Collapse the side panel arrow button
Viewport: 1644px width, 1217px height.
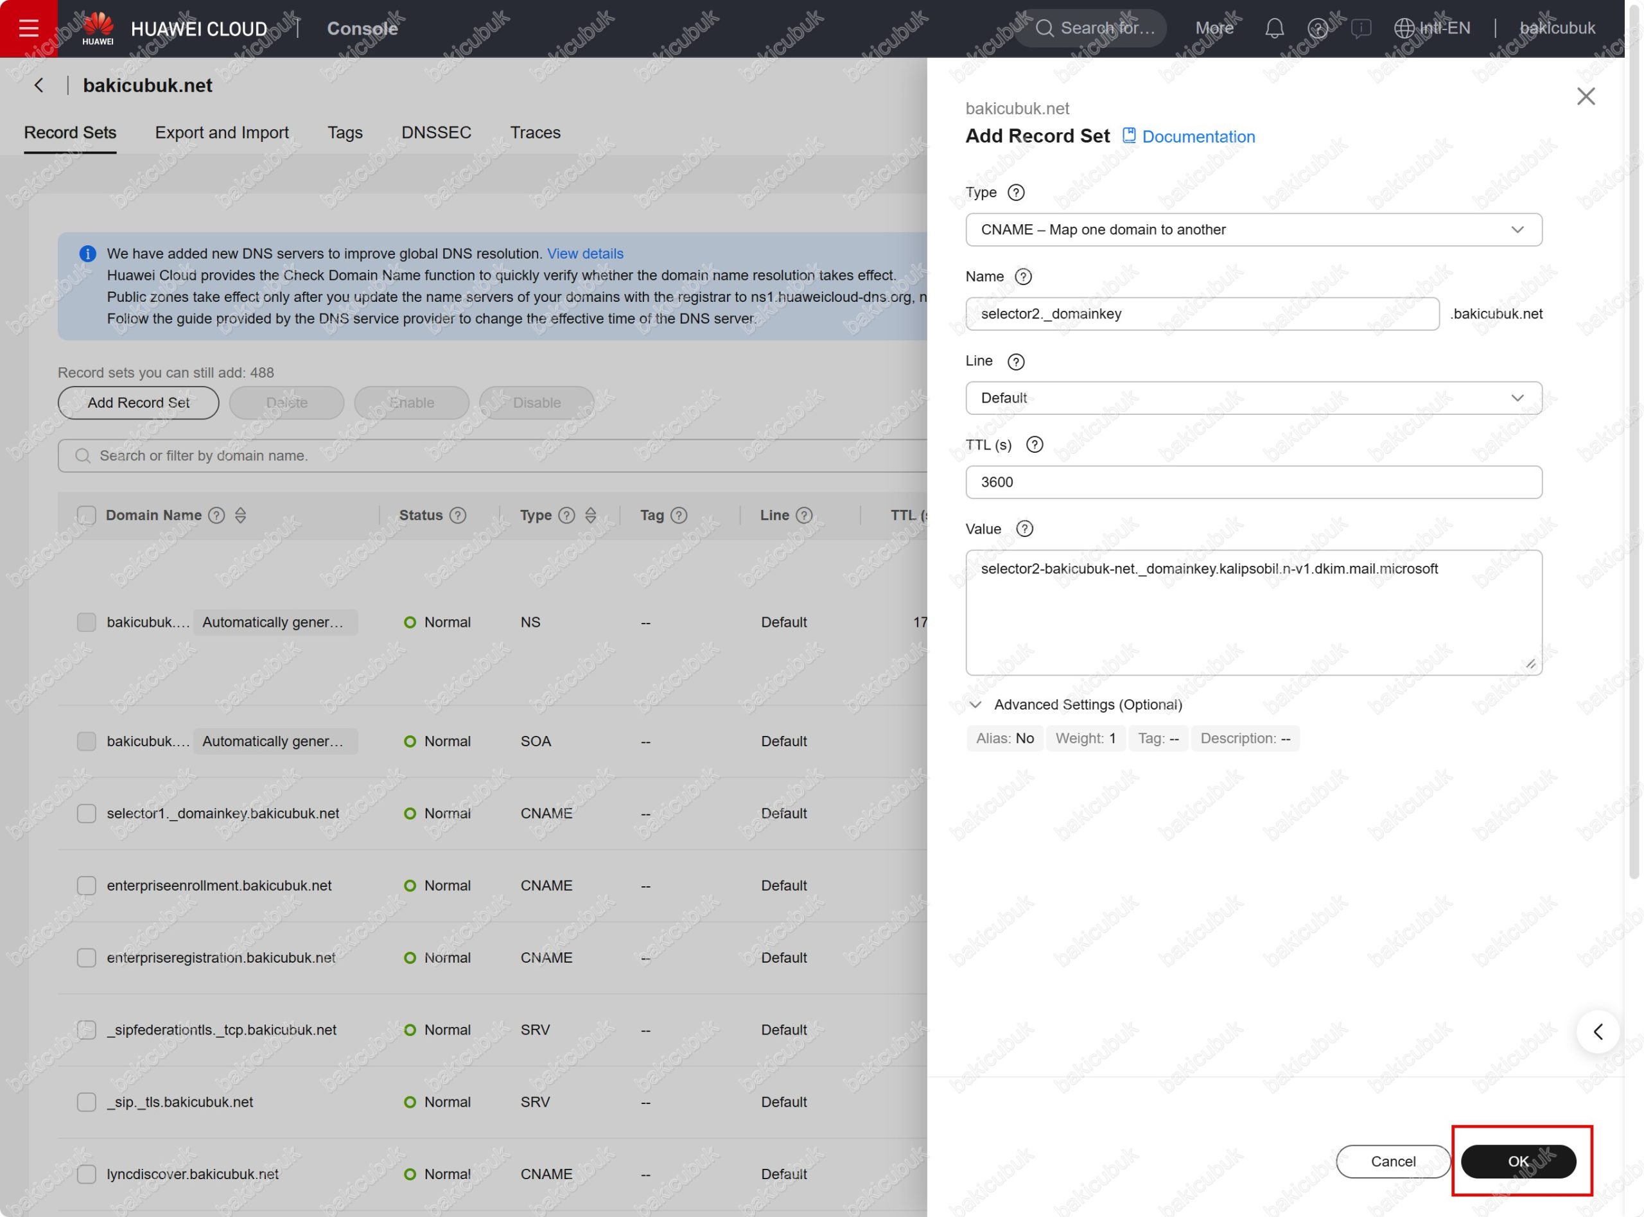(1597, 1031)
